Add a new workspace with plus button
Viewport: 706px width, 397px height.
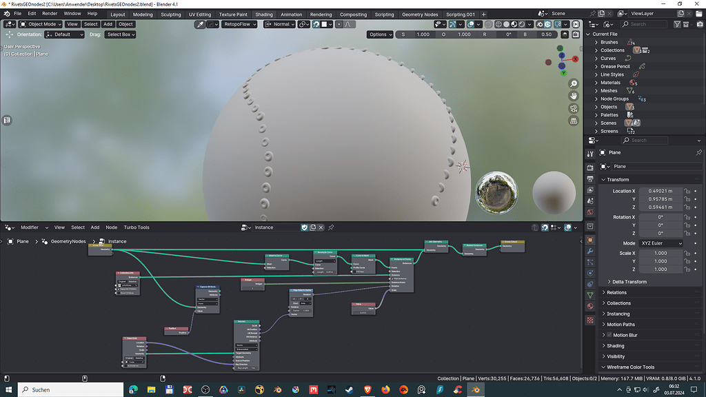[483, 14]
